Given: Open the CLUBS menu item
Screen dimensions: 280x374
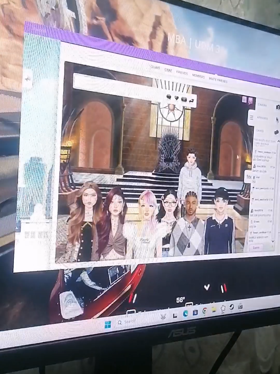Looking at the screenshot, I should [155, 67].
